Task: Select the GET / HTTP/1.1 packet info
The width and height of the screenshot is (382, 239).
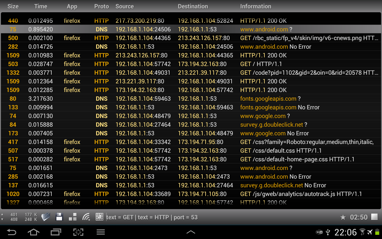Action: click(x=261, y=64)
